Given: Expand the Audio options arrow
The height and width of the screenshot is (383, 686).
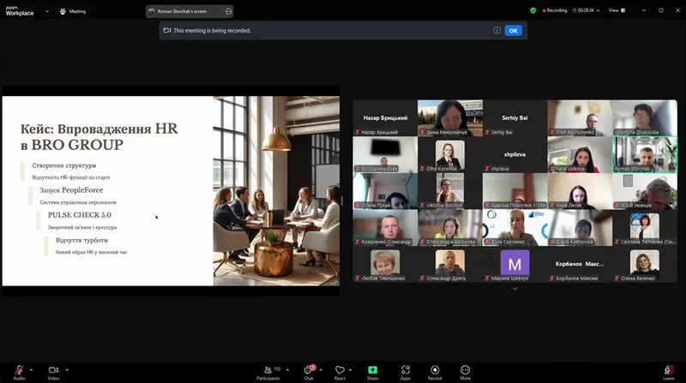Looking at the screenshot, I should coord(31,370).
